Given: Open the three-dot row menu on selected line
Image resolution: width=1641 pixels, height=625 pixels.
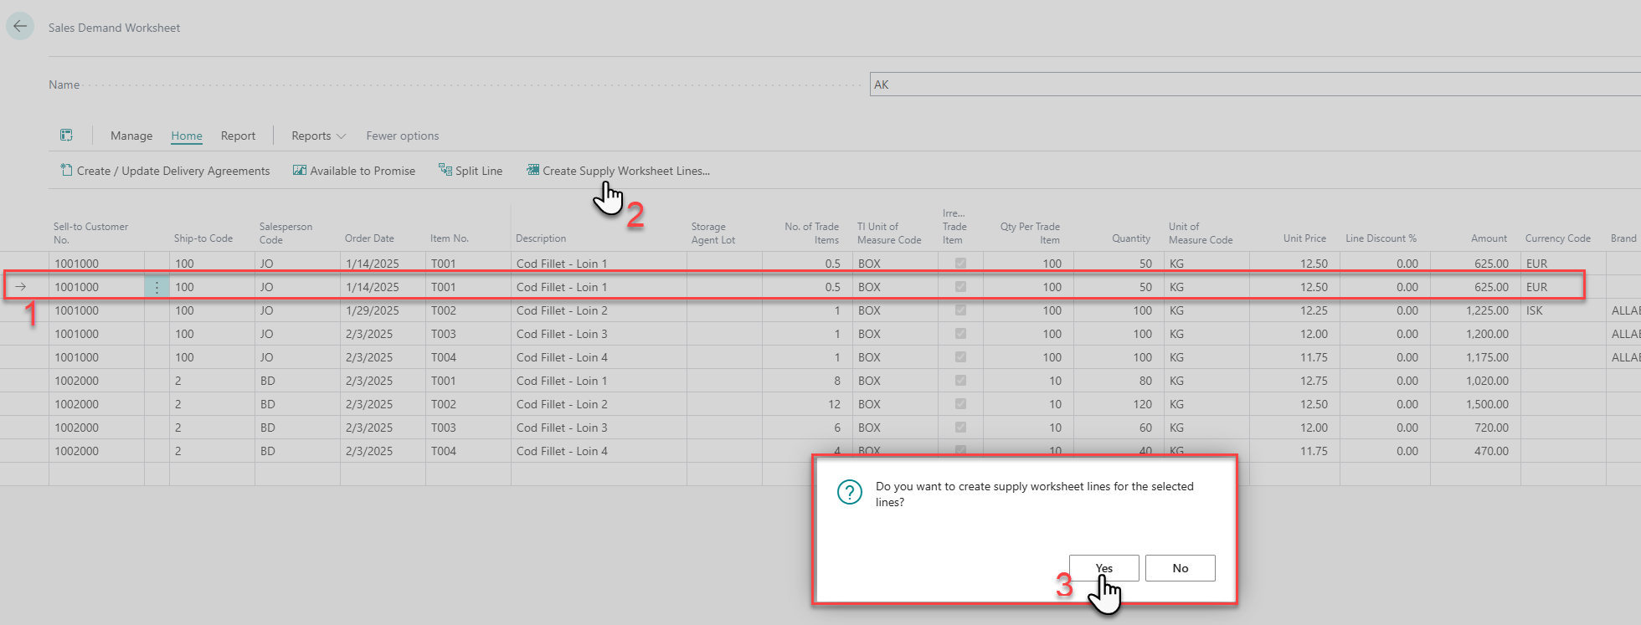Looking at the screenshot, I should coord(157,287).
